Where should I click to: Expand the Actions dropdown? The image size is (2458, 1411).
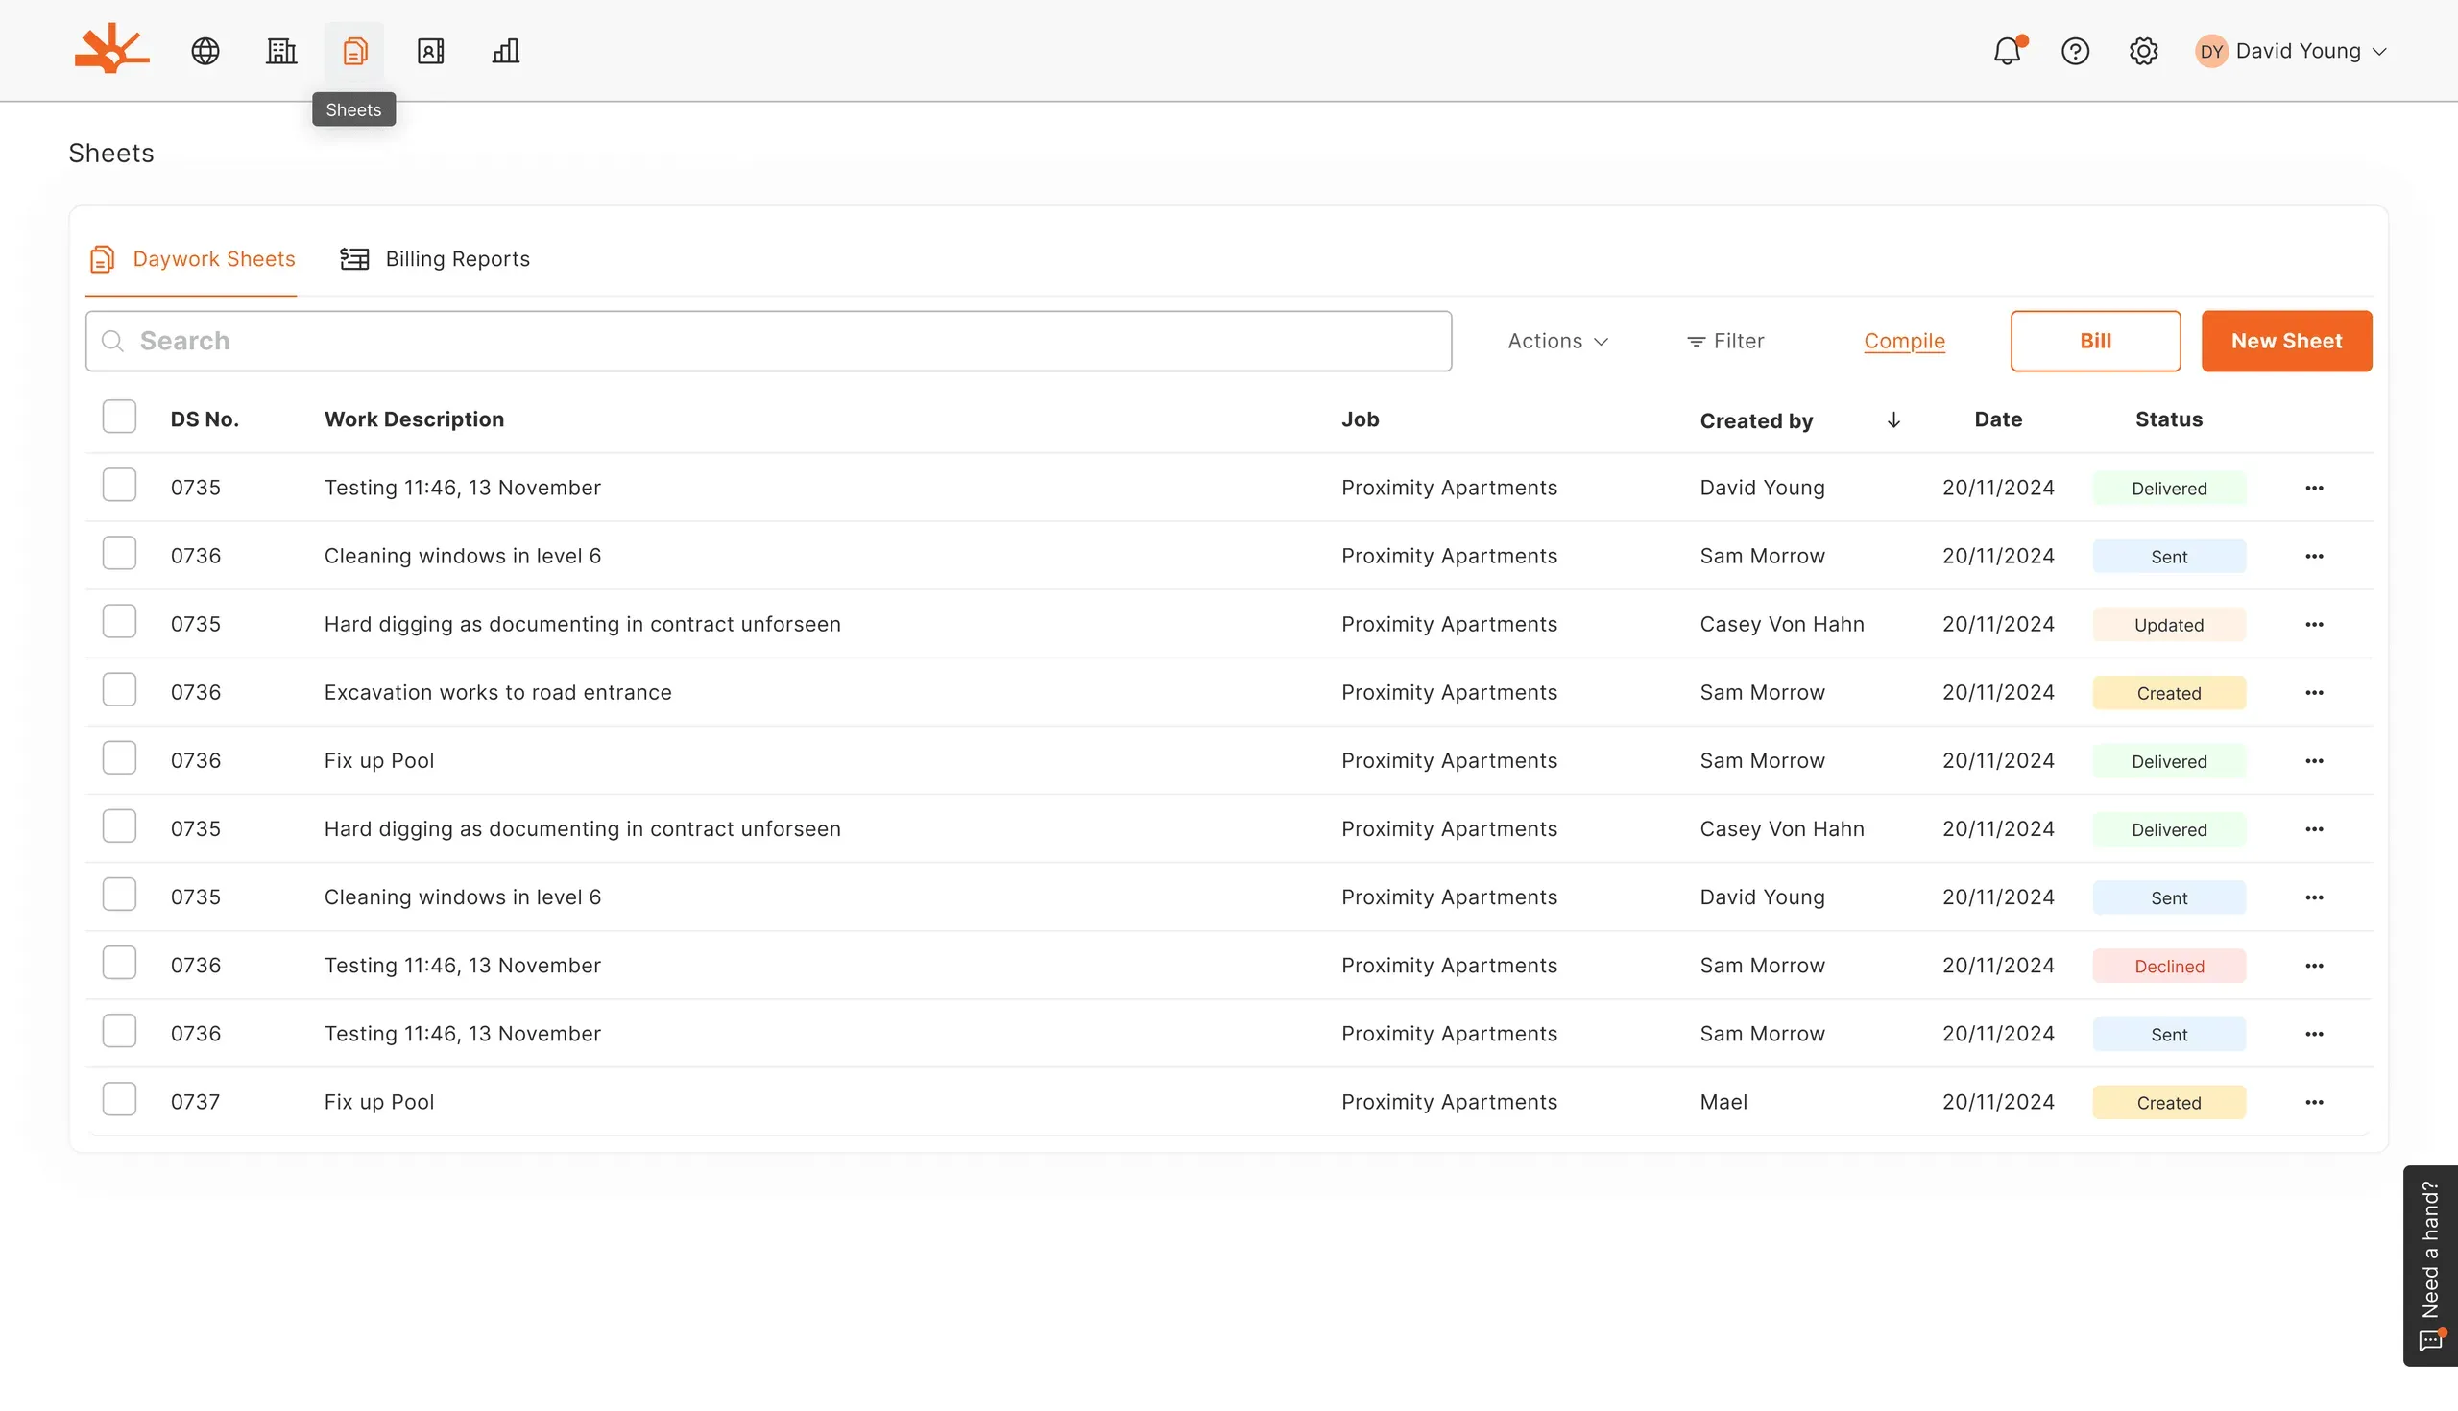1557,341
